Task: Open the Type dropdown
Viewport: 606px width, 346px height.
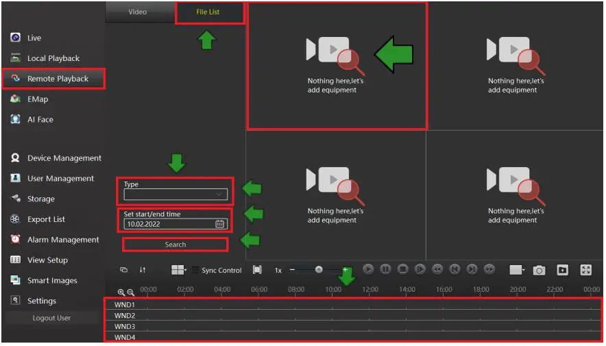Action: pyautogui.click(x=175, y=195)
